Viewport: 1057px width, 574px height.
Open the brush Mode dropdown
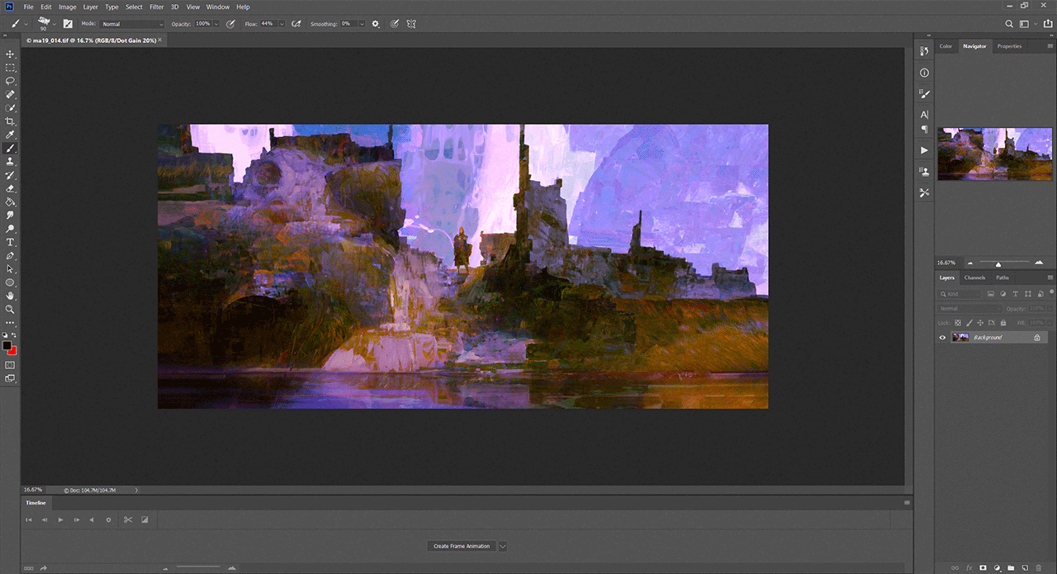132,24
